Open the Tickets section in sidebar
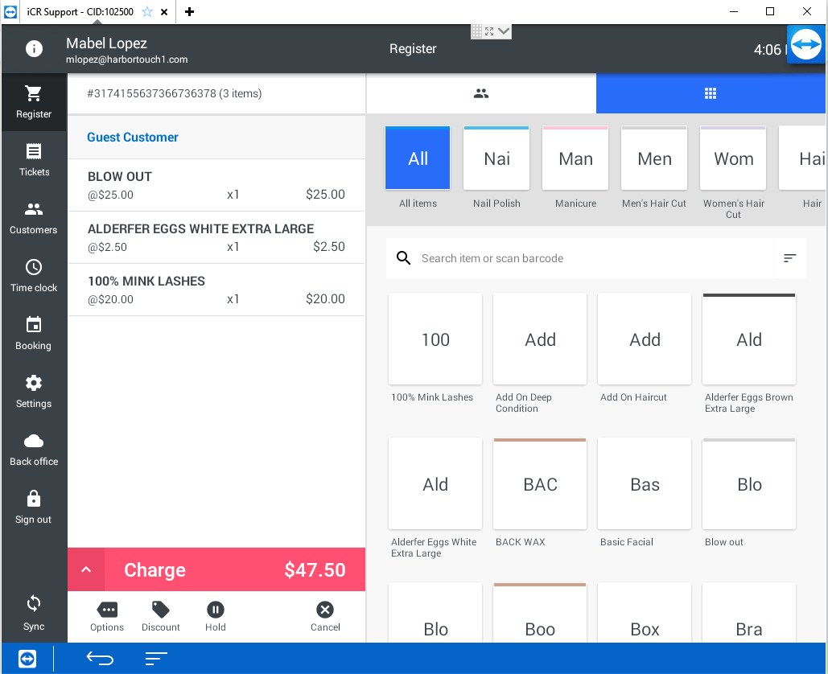Viewport: 828px width, 674px height. 34,160
